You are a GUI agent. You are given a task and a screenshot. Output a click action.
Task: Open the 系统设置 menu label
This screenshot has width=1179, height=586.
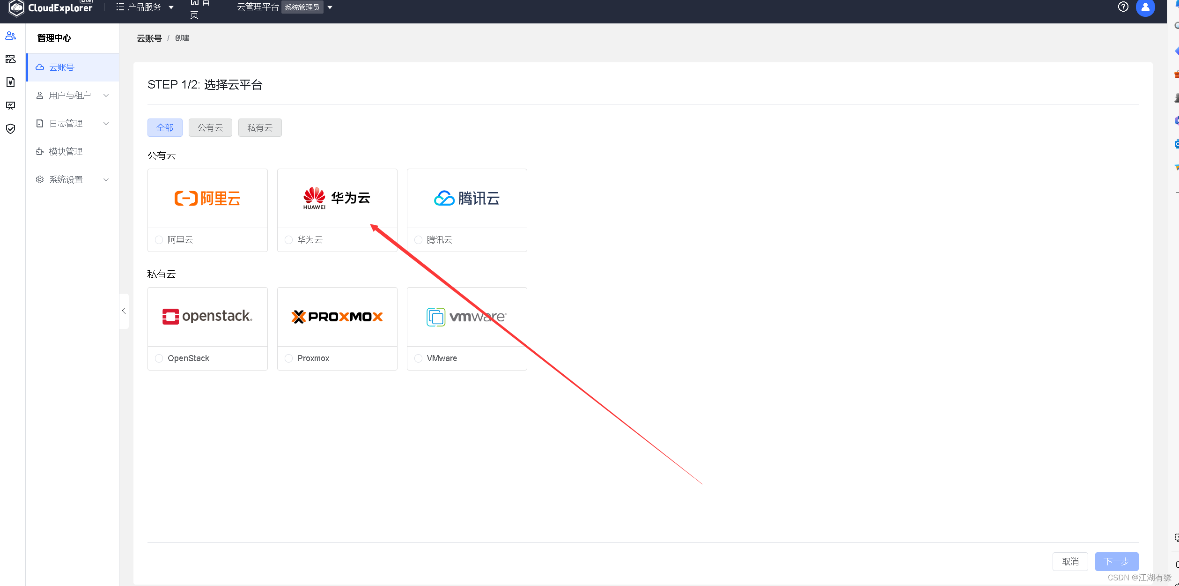click(66, 180)
